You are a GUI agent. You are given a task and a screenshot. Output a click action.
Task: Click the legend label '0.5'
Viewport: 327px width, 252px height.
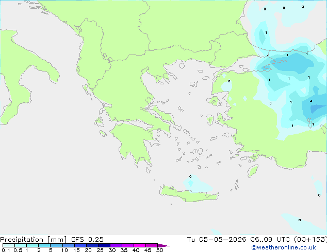[x=18, y=250]
